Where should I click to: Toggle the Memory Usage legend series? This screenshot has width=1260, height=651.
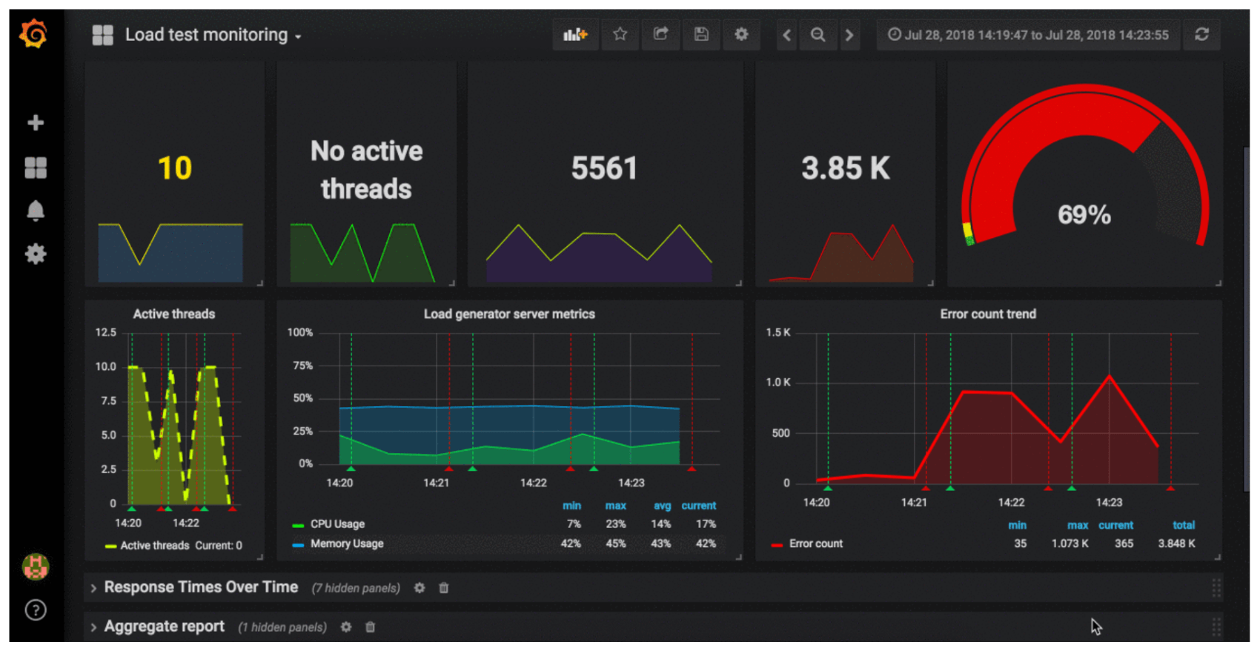346,543
